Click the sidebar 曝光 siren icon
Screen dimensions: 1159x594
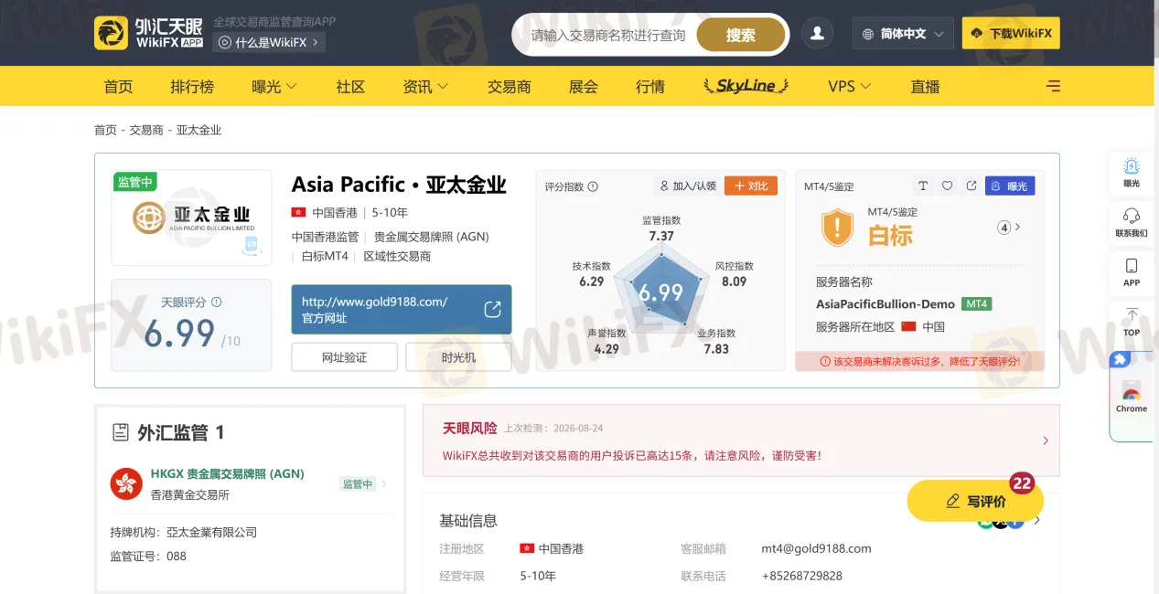[1132, 165]
